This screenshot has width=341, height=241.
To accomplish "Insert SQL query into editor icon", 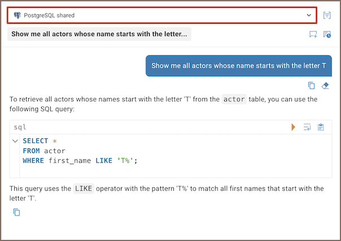I will [307, 127].
